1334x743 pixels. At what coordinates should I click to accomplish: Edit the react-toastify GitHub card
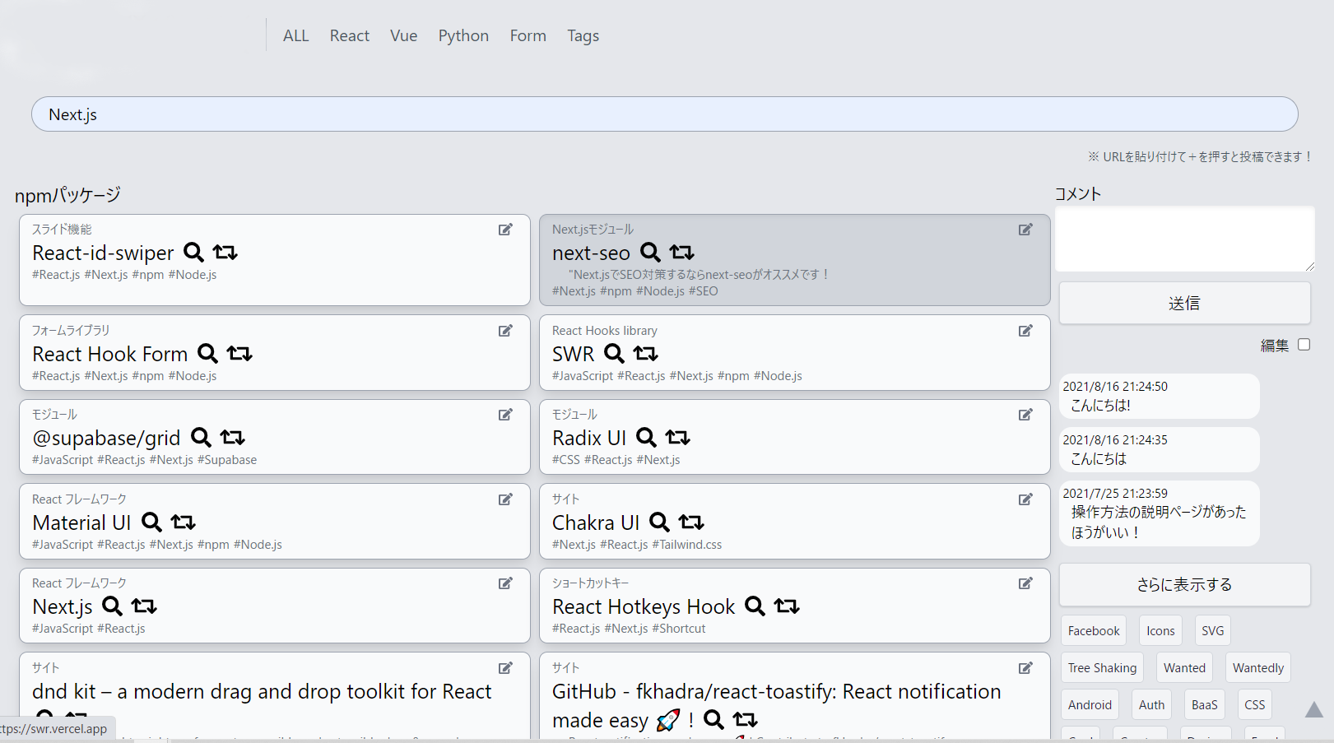pyautogui.click(x=1025, y=668)
